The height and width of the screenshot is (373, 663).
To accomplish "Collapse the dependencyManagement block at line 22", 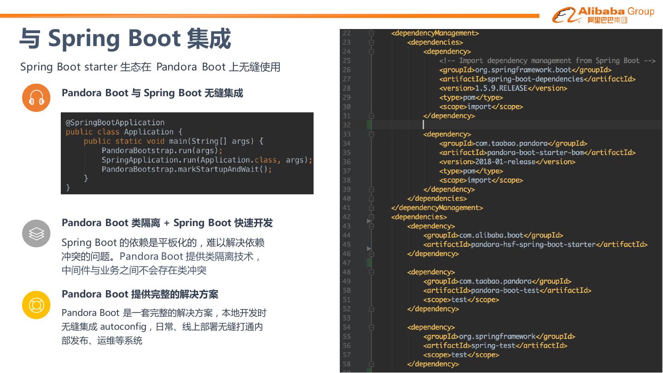I will [x=372, y=33].
